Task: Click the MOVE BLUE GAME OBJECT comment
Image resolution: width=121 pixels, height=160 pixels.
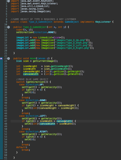Action: point(32,79)
